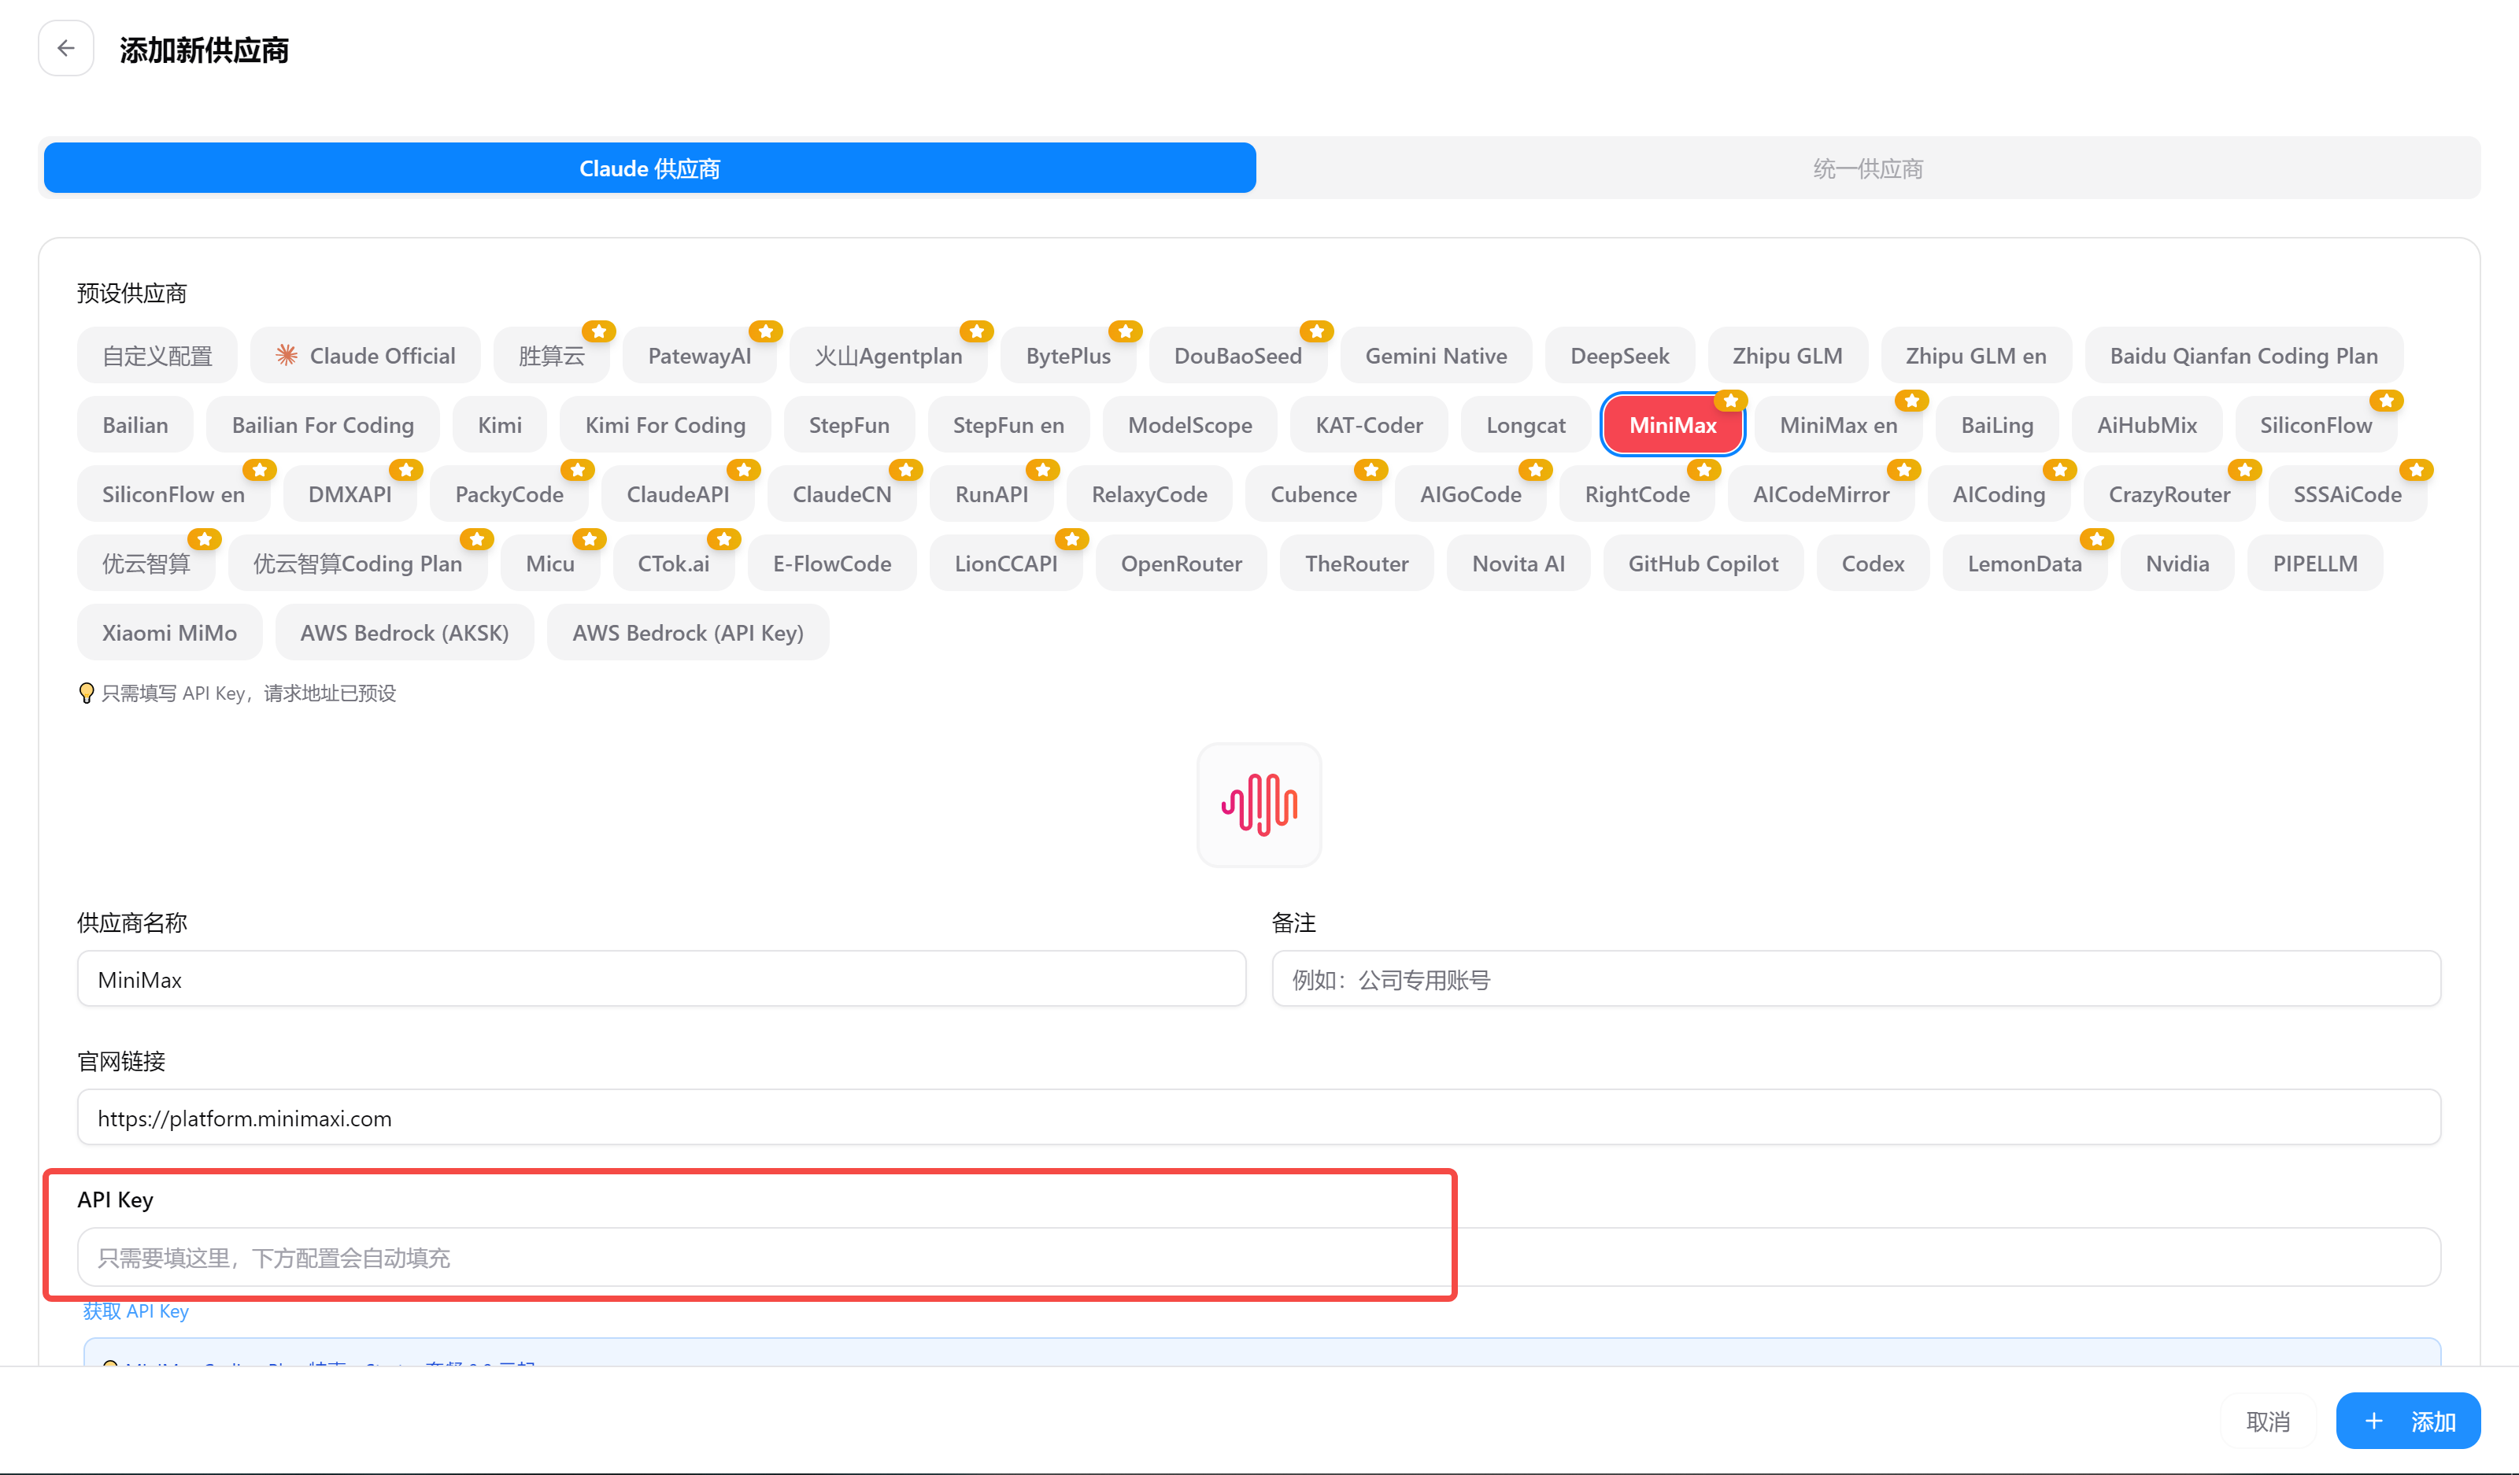2519x1475 pixels.
Task: Pick the Codex preset
Action: [x=1874, y=563]
